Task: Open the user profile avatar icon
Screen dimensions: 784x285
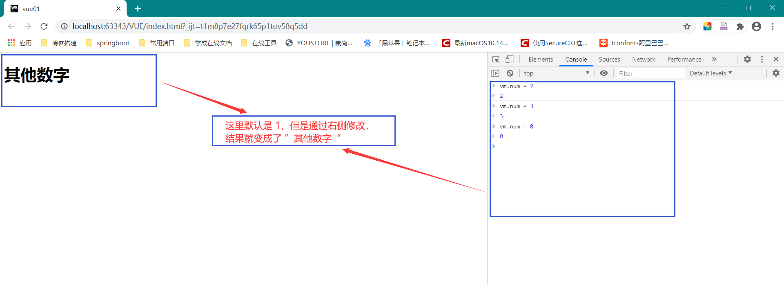Action: 756,27
